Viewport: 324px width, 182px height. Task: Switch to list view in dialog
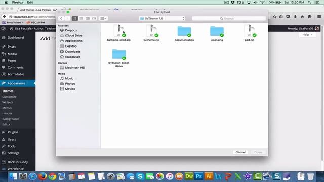click(81, 18)
